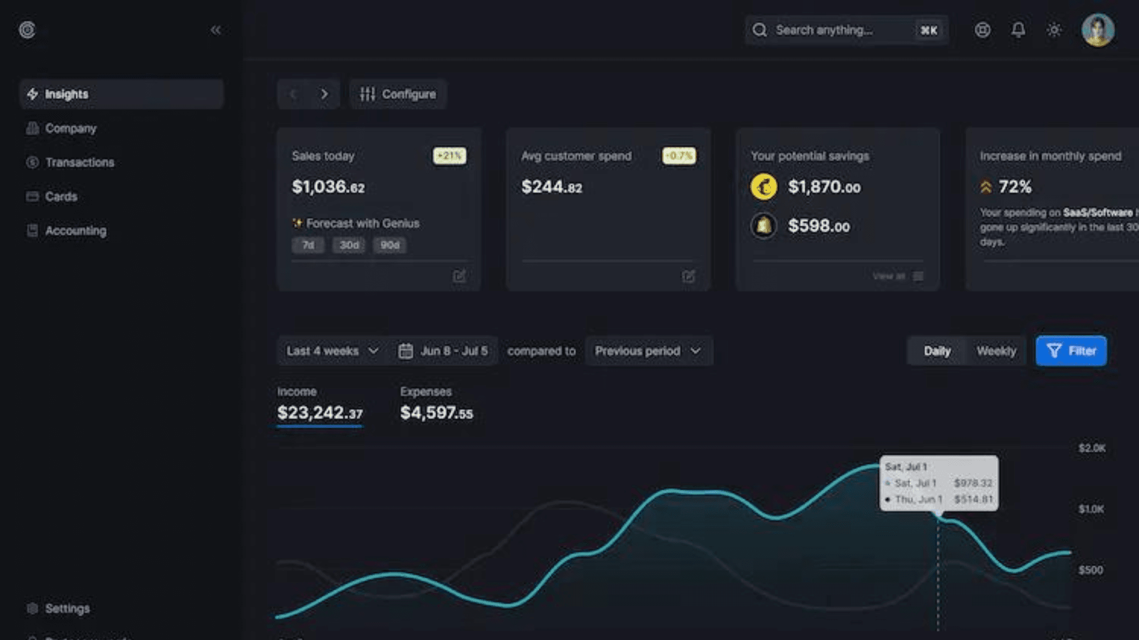Select the 30d forecast chip

point(349,245)
